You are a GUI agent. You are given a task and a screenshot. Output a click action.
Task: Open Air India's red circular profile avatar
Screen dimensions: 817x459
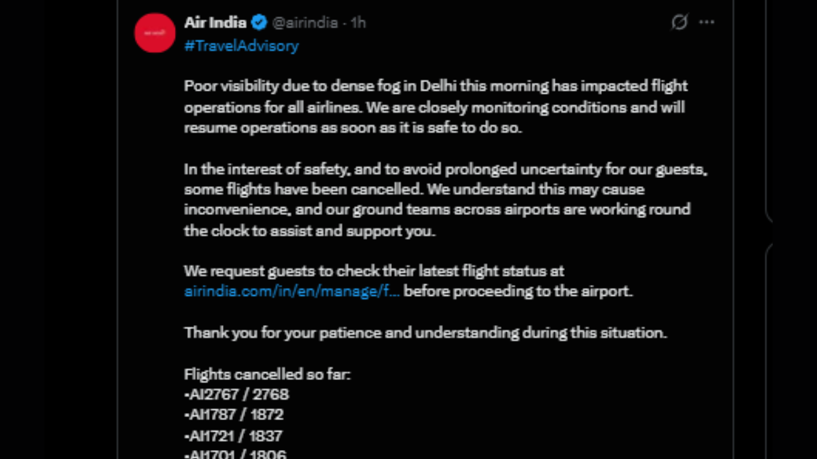154,33
